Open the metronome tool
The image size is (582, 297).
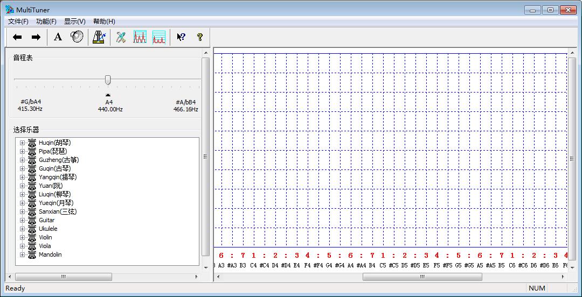(x=99, y=37)
